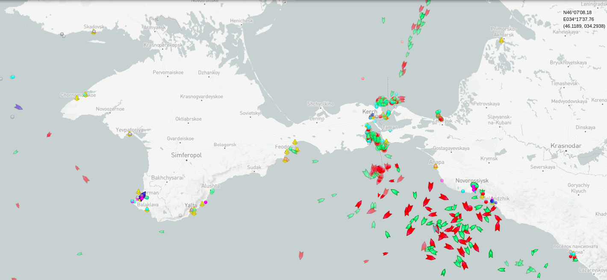Select the lone green ship west of the Azov ship lane
607x280 pixels.
[x=383, y=20]
